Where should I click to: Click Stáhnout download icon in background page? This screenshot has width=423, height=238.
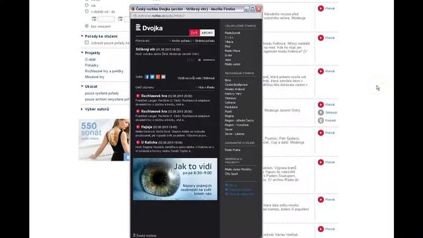tap(321, 112)
